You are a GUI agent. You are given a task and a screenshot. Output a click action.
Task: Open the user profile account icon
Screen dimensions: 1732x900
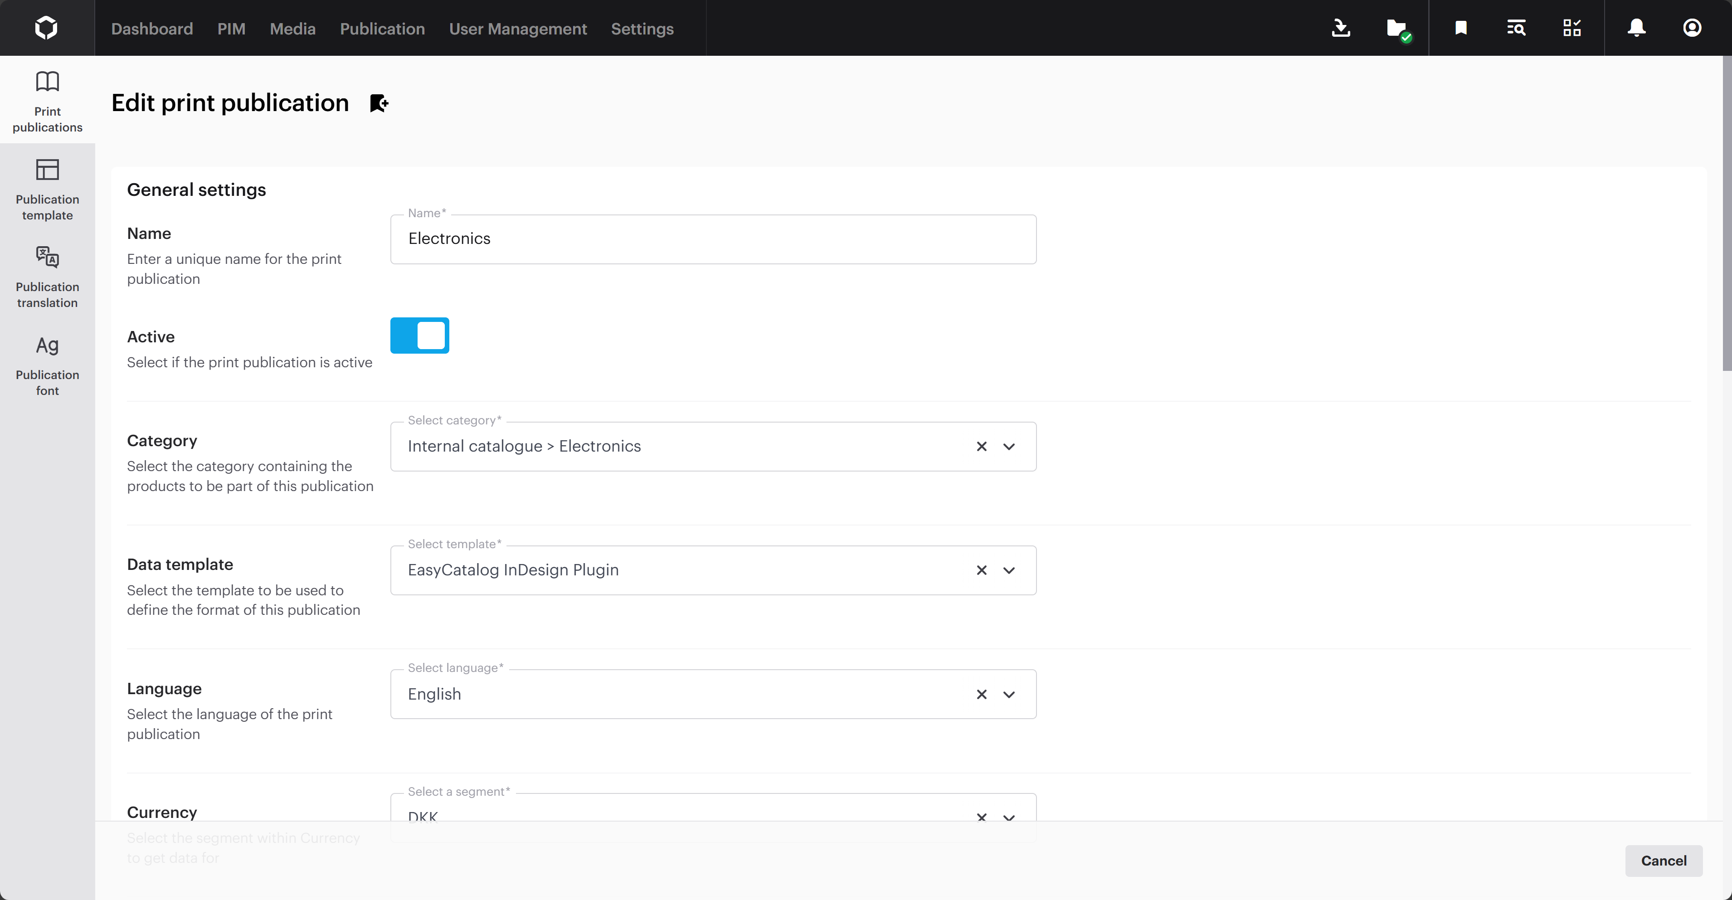click(1693, 28)
